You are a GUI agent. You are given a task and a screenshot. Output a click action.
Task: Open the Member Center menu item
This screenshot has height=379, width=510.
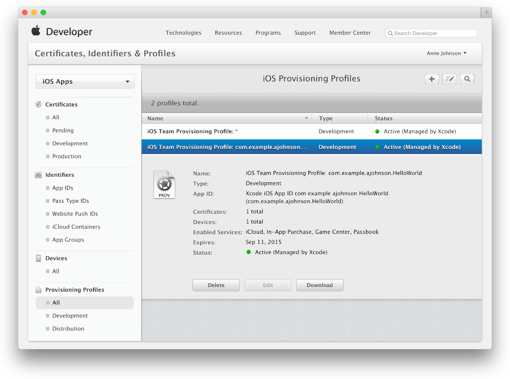350,33
